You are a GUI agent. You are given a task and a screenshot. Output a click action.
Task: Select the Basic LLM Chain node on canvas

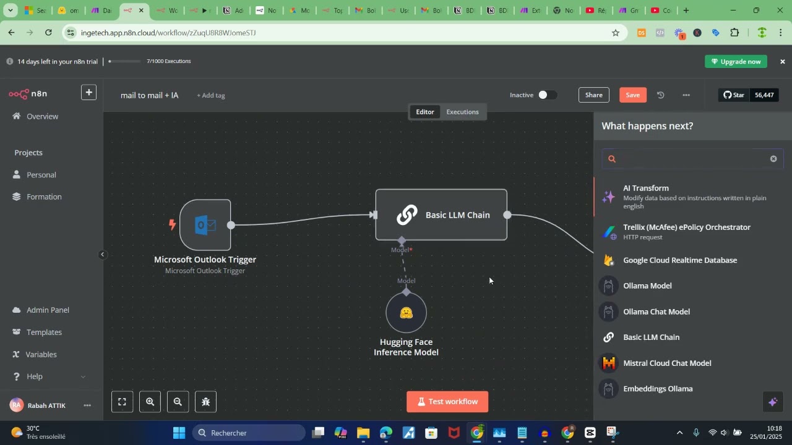click(x=441, y=214)
